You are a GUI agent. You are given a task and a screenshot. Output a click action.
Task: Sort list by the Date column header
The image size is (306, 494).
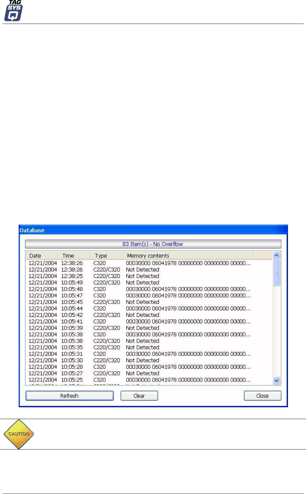click(42, 256)
